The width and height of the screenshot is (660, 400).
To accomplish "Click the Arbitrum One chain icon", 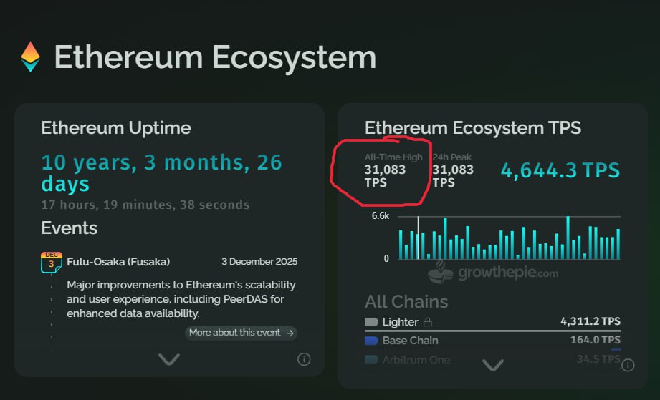I will tap(371, 359).
